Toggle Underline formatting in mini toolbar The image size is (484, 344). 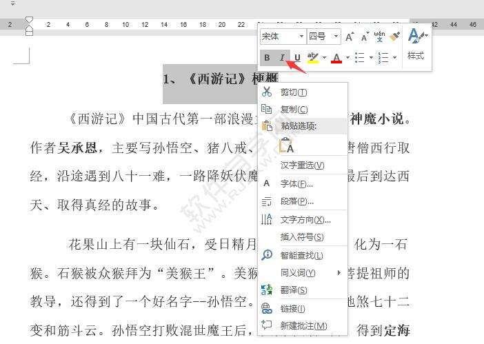(x=297, y=57)
